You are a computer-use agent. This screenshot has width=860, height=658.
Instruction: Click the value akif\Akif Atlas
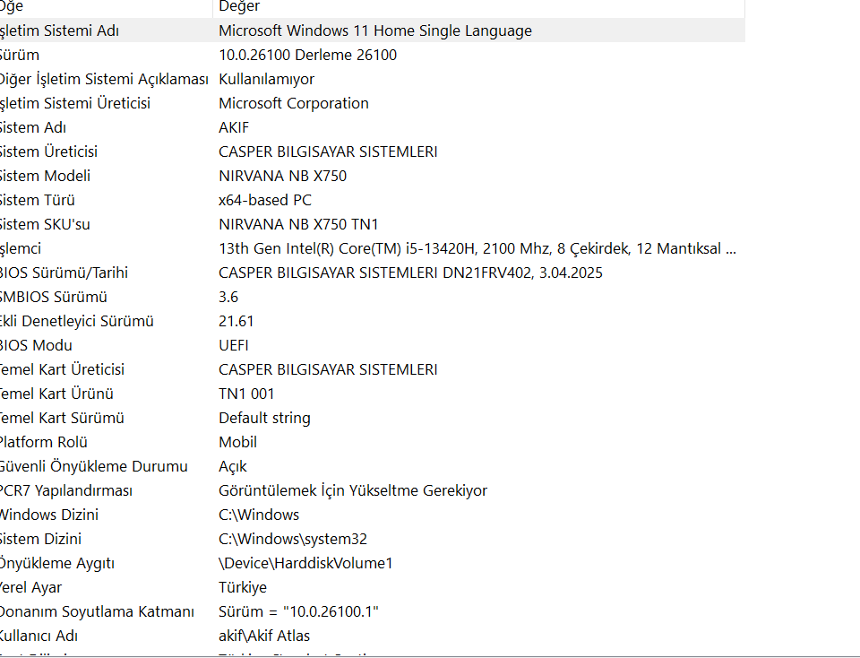(264, 636)
